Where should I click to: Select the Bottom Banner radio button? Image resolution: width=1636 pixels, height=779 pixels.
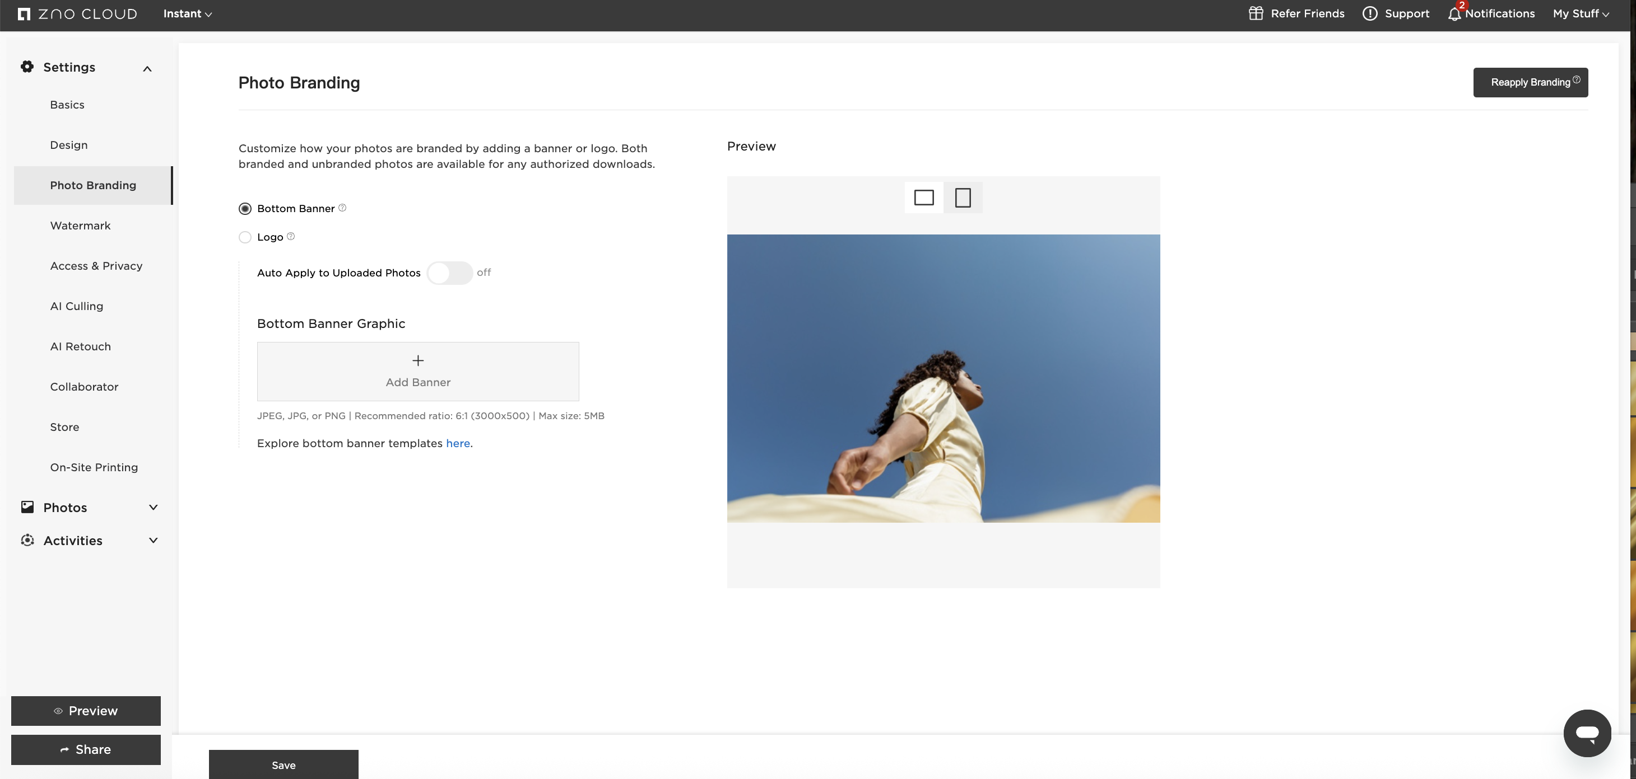(245, 209)
